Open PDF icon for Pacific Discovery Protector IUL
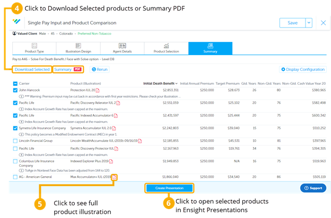 [116, 149]
